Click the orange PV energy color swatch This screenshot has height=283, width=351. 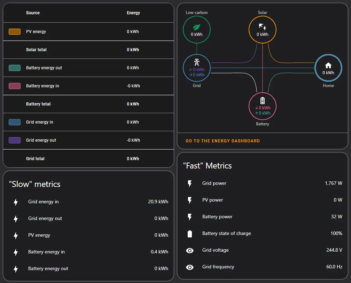(x=15, y=32)
